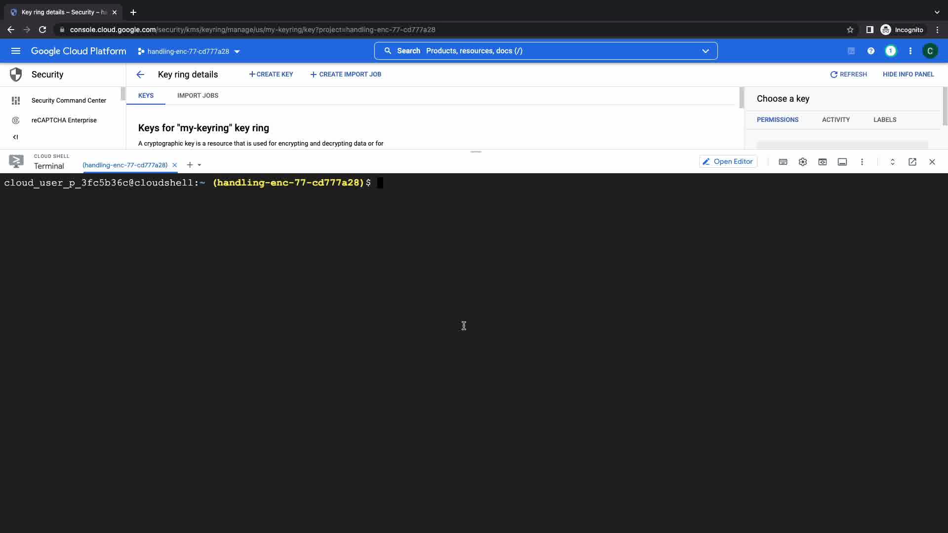Viewport: 948px width, 533px height.
Task: Maximize the Cloud Shell panel height
Action: (x=892, y=162)
